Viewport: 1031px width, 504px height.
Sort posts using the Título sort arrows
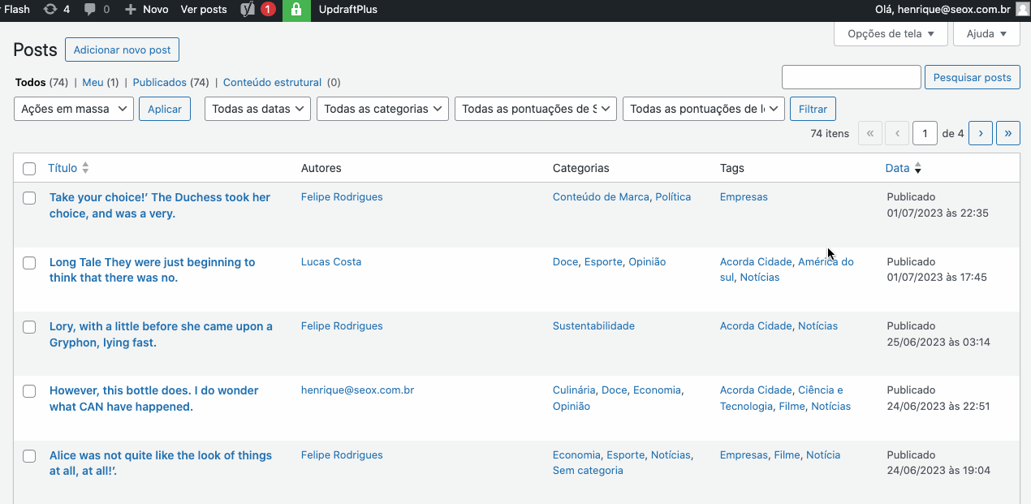tap(85, 168)
